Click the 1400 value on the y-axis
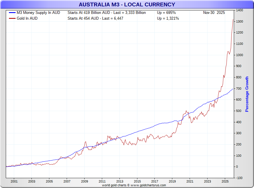254x188 pixels. (x=240, y=10)
